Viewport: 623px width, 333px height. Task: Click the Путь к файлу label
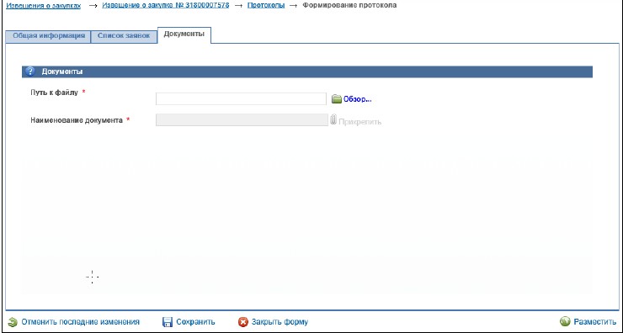(54, 92)
